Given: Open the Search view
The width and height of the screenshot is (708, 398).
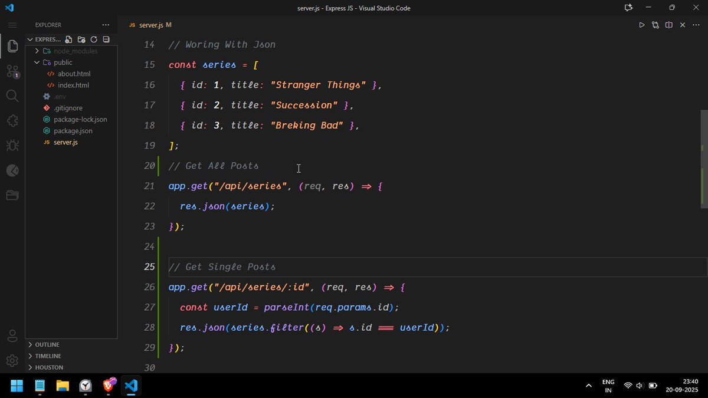Looking at the screenshot, I should [x=12, y=96].
